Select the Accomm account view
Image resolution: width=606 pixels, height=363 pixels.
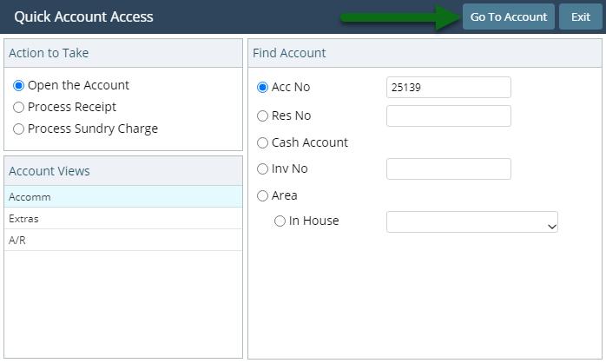123,197
